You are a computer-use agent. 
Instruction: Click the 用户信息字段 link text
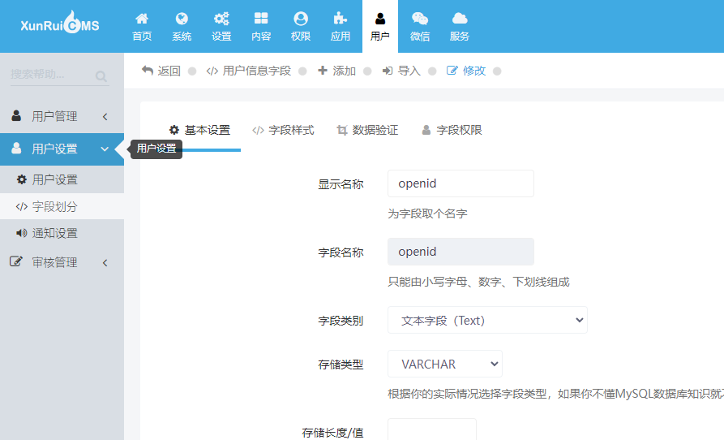tap(257, 71)
